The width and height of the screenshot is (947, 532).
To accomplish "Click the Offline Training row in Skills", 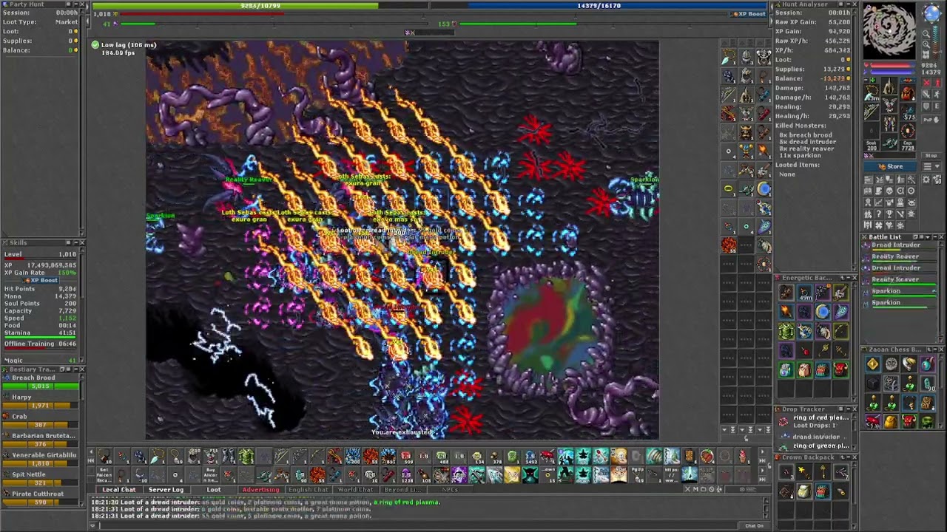I will pos(41,344).
